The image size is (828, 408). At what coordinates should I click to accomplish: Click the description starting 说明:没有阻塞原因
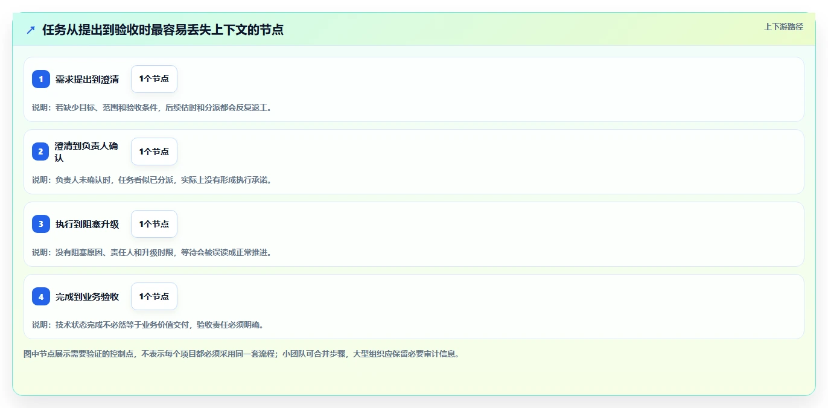tap(151, 252)
